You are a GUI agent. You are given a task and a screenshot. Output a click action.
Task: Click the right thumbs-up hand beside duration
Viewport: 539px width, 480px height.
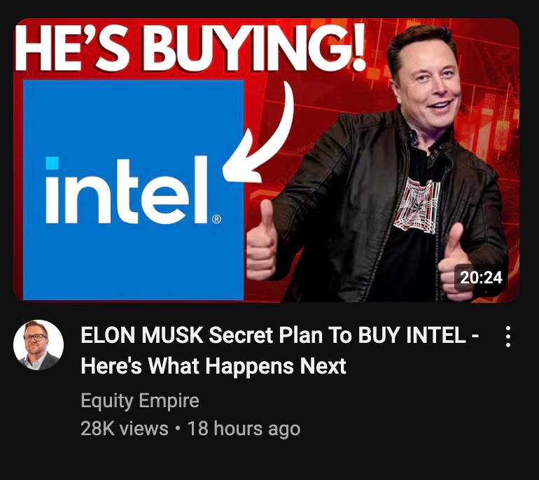pyautogui.click(x=456, y=261)
